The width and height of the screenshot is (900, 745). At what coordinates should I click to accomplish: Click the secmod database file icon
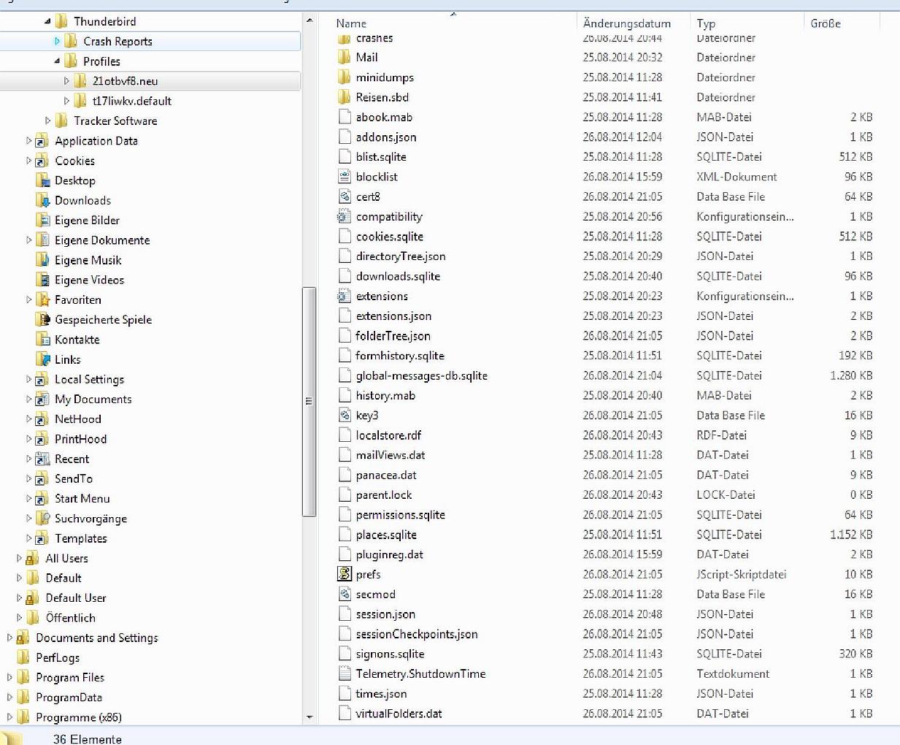pyautogui.click(x=345, y=594)
